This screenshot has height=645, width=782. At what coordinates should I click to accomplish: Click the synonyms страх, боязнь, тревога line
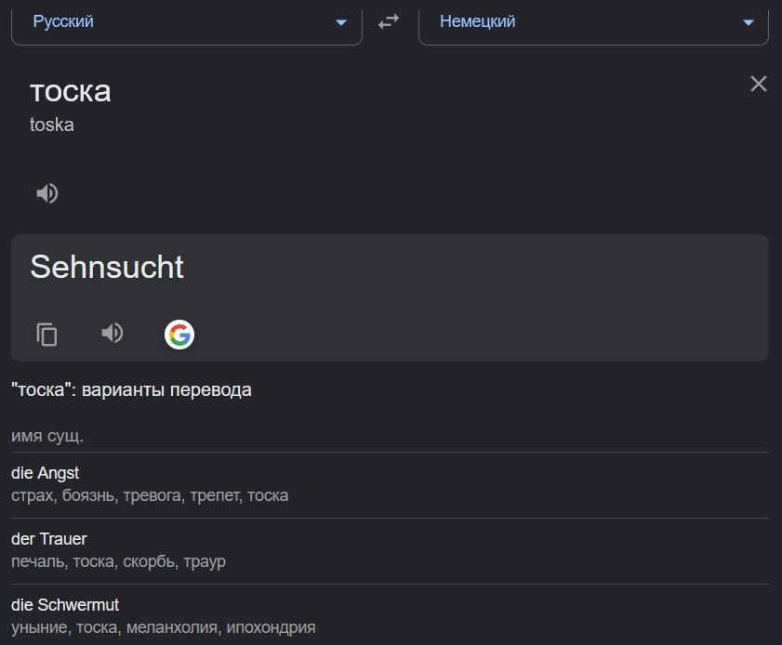150,495
